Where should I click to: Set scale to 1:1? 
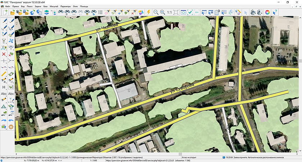[169, 12]
